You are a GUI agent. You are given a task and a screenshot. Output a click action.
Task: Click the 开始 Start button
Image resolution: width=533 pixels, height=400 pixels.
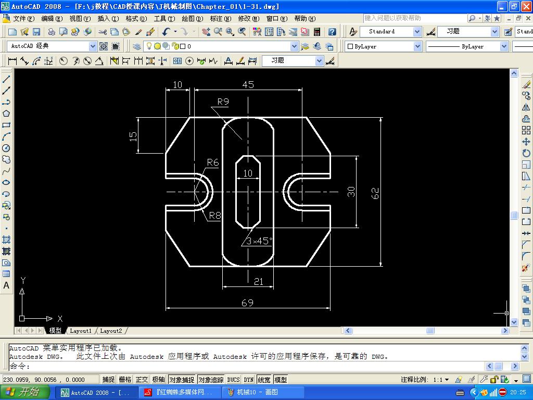(24, 392)
